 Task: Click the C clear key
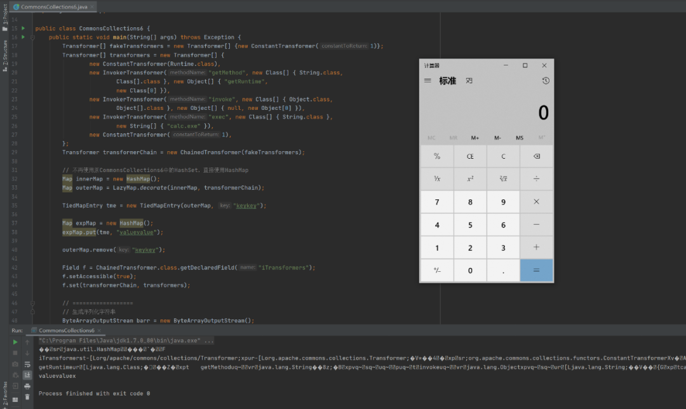pos(503,156)
